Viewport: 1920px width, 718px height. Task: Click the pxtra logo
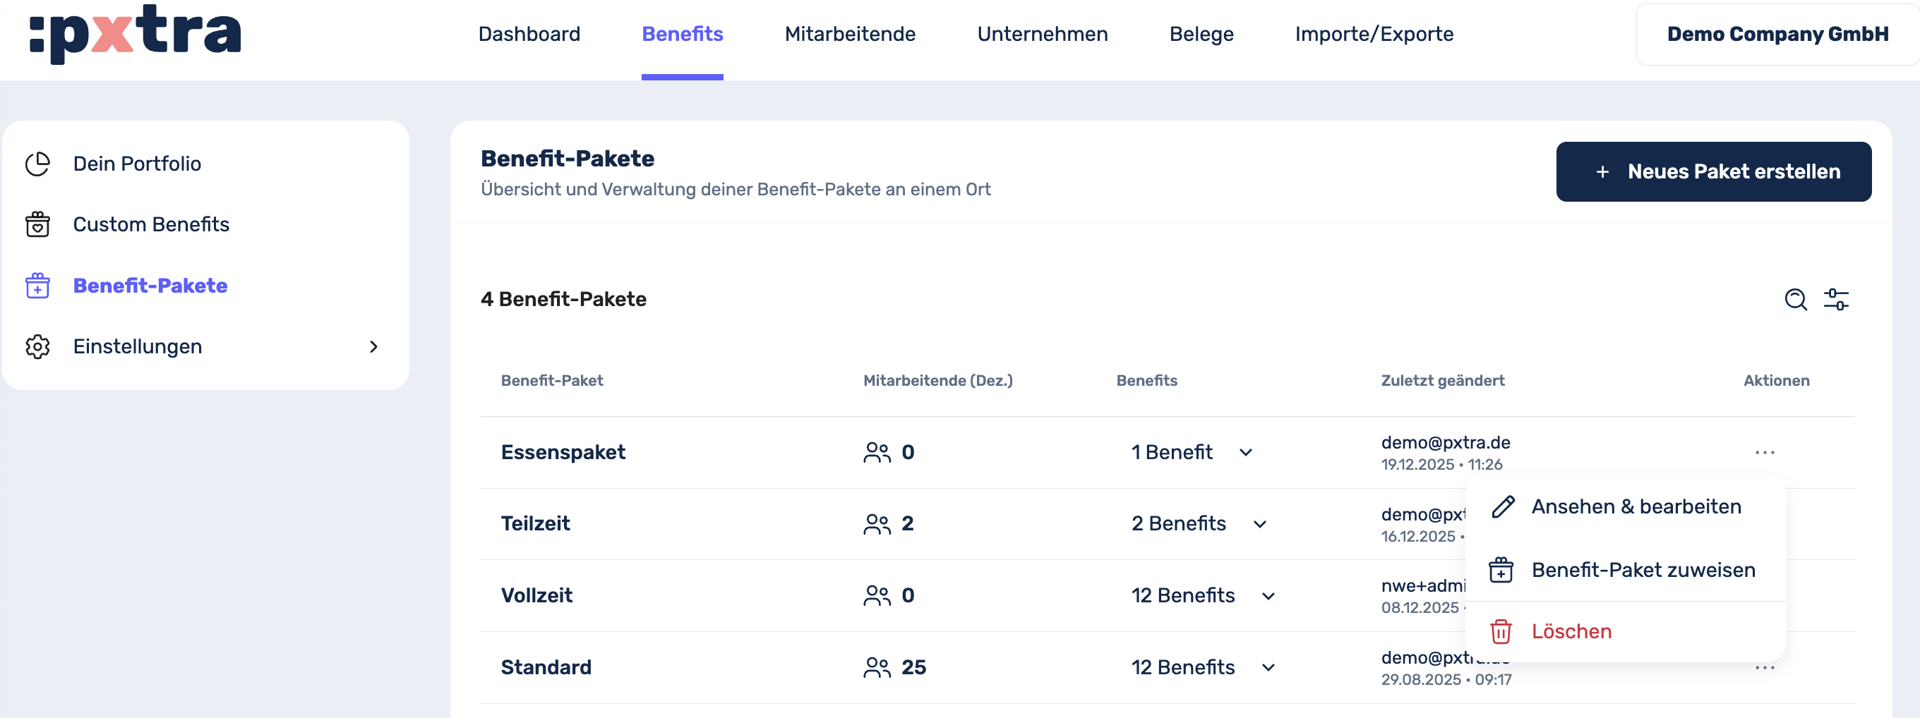(135, 34)
